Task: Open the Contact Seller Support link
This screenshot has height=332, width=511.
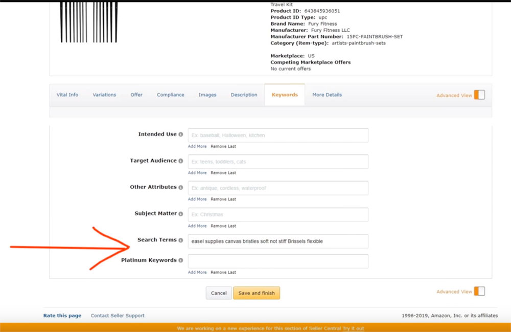Action: pyautogui.click(x=118, y=316)
